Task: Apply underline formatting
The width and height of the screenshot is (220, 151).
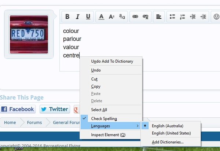Action: [88, 16]
